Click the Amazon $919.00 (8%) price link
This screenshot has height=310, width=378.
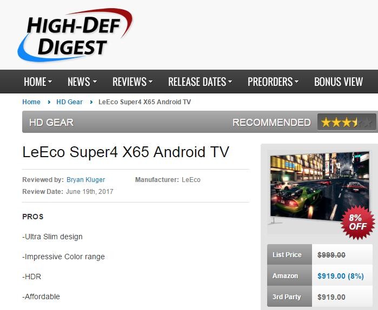point(340,276)
